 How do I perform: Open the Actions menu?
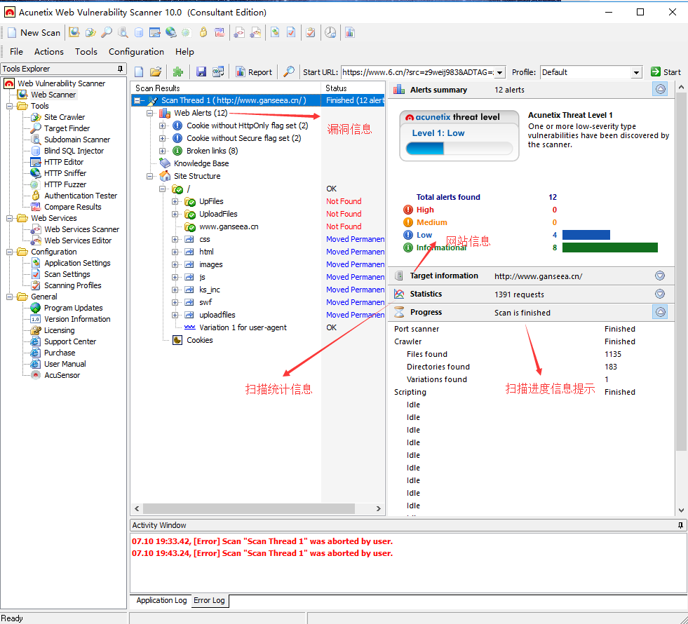coord(48,52)
